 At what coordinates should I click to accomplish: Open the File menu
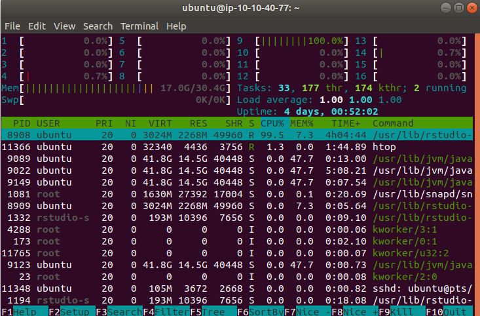12,26
